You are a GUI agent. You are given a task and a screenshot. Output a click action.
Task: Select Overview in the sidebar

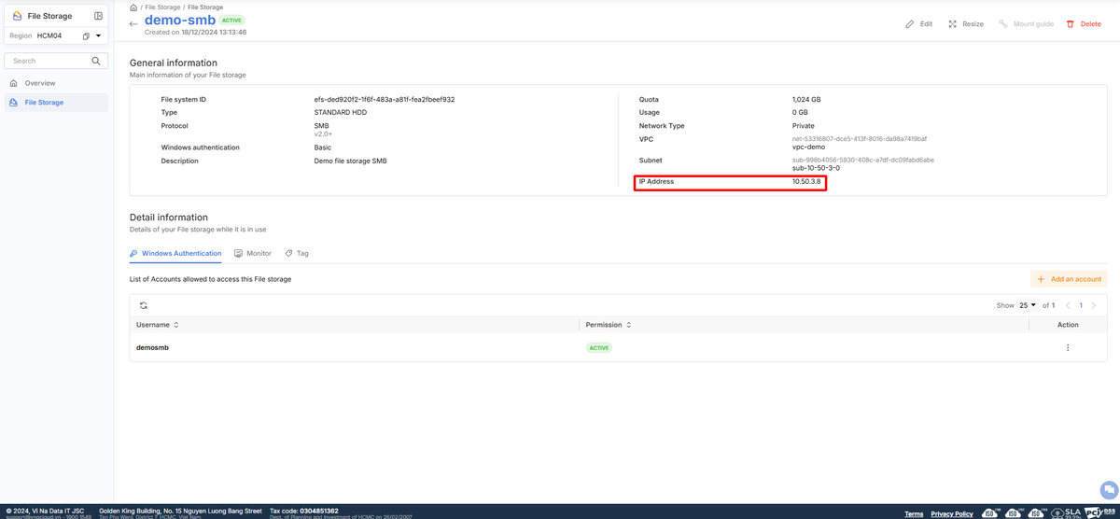pos(40,83)
